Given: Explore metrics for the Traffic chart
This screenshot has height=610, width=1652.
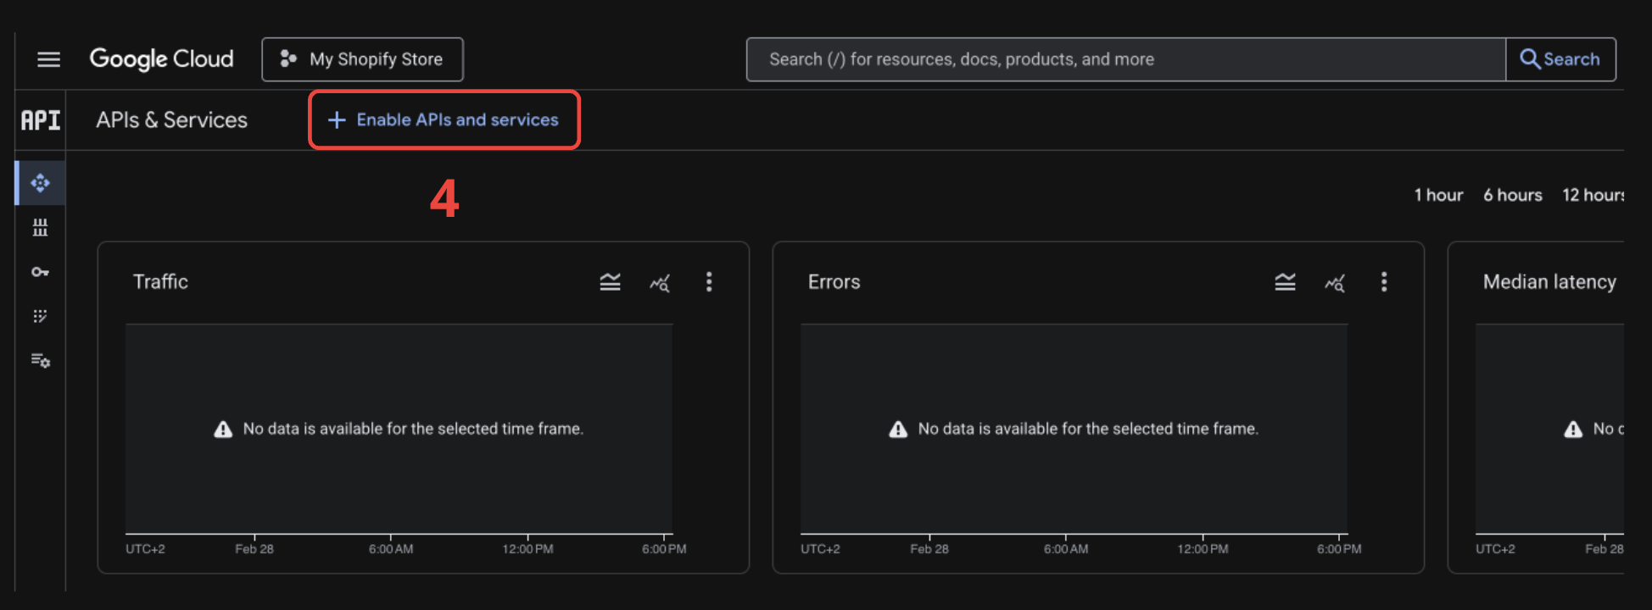Looking at the screenshot, I should [660, 283].
